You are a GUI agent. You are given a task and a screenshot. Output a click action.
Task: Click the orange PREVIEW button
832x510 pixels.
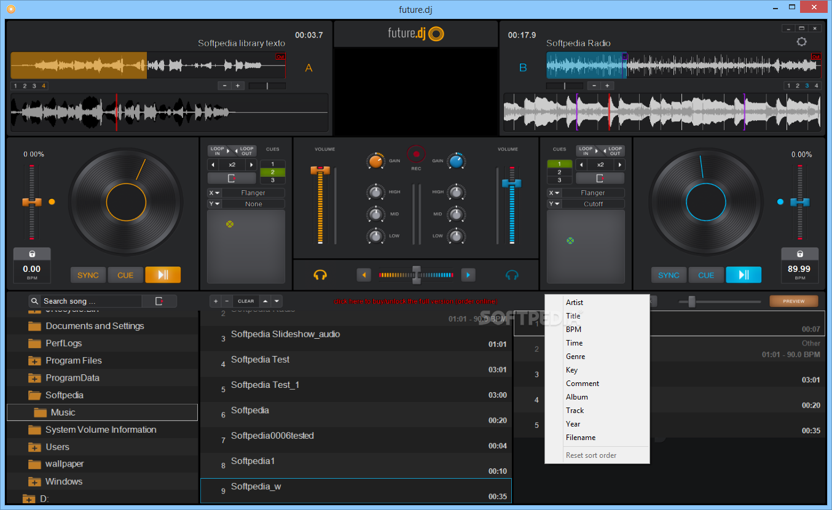794,301
